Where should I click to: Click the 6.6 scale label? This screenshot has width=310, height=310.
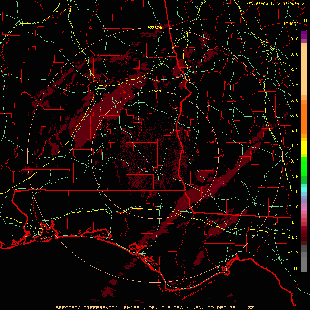pos(294,100)
